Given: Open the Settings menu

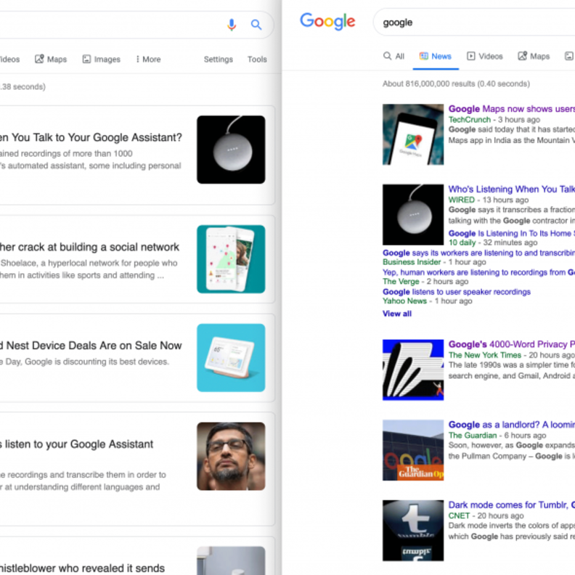Looking at the screenshot, I should [218, 60].
